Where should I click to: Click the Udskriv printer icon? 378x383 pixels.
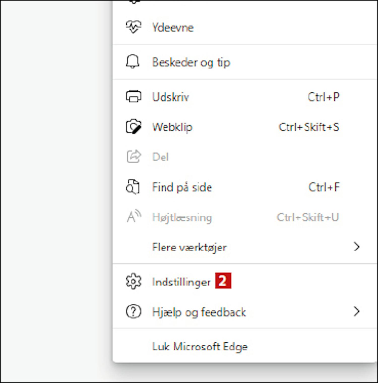click(x=133, y=97)
